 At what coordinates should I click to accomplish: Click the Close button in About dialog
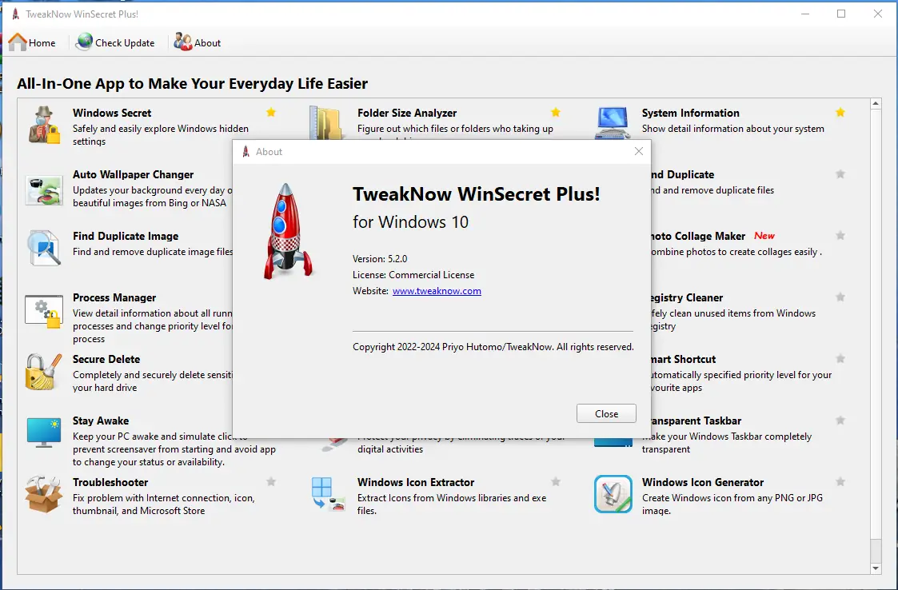point(606,413)
